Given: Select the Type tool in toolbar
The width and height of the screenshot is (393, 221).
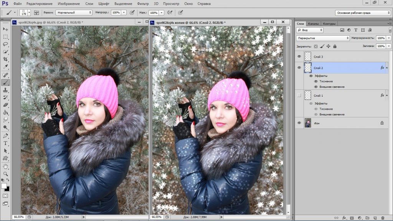Looking at the screenshot, I should point(5,143).
